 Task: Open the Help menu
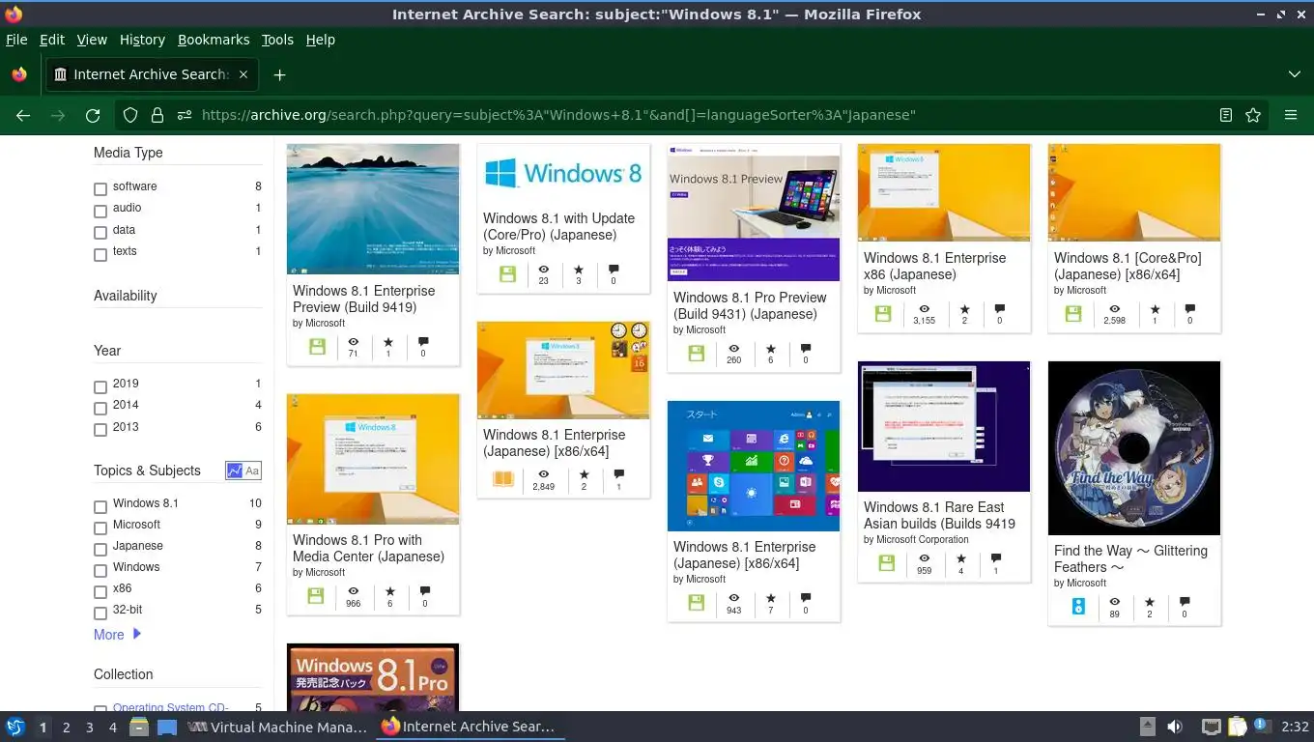[320, 40]
